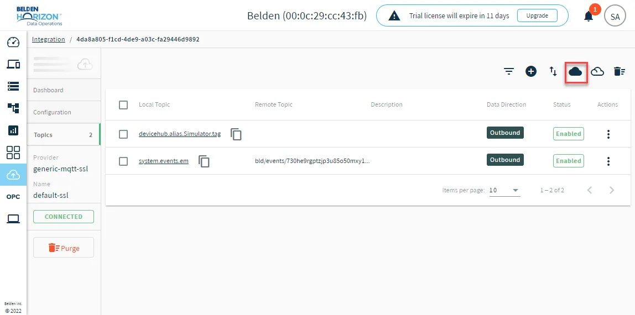Open the OPC sidebar item
Image resolution: width=635 pixels, height=315 pixels.
(x=13, y=197)
